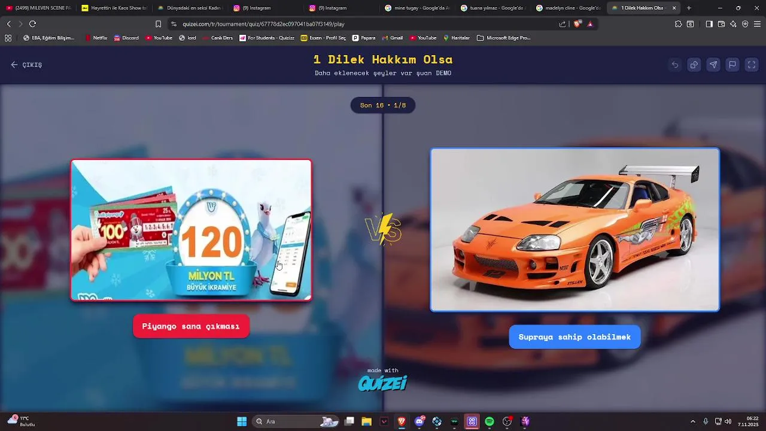Reload the page with refresh icon

(32, 24)
